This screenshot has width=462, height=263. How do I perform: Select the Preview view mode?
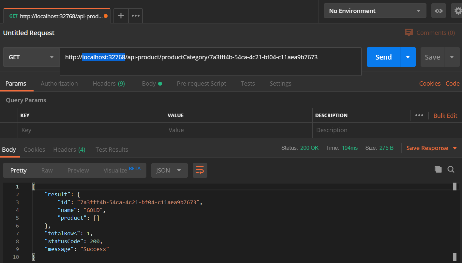[78, 170]
